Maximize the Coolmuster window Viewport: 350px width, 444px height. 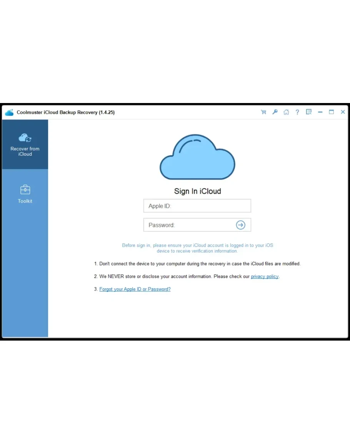click(x=331, y=112)
